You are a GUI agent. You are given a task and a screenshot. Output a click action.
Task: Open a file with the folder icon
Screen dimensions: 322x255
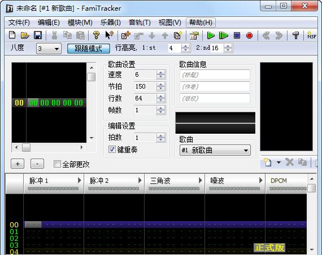point(25,36)
